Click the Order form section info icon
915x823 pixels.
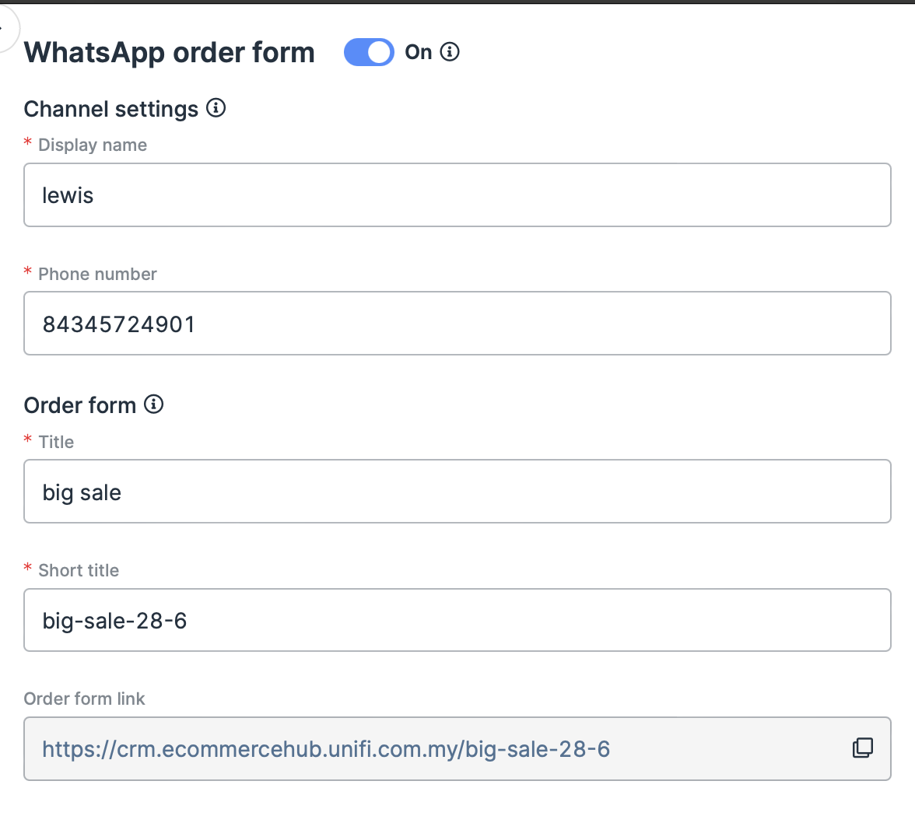(154, 404)
